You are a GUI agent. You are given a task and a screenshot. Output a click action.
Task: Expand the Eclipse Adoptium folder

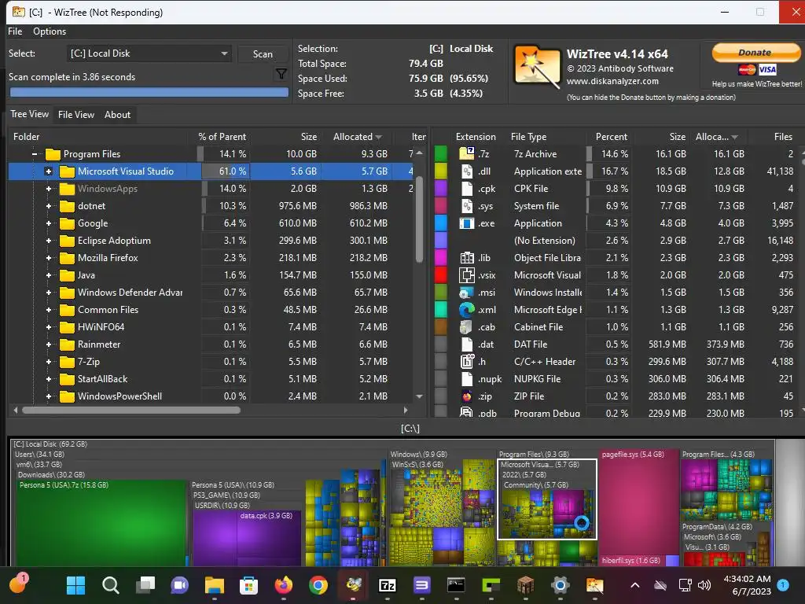pos(49,241)
